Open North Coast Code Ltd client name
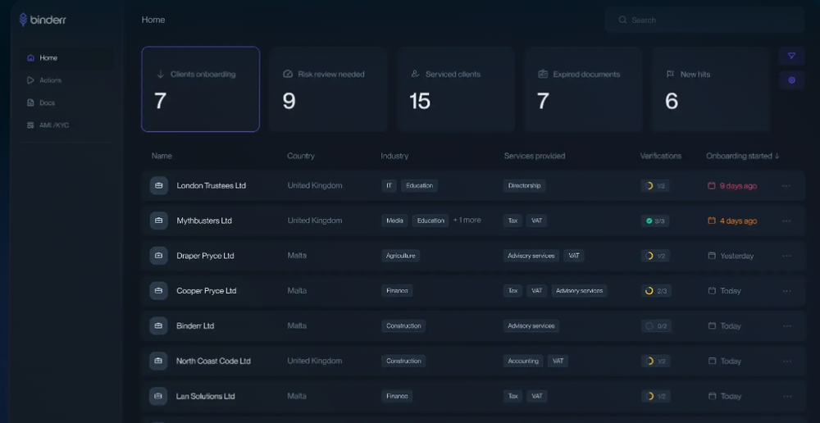Screen dimensions: 820x423 pyautogui.click(x=213, y=361)
